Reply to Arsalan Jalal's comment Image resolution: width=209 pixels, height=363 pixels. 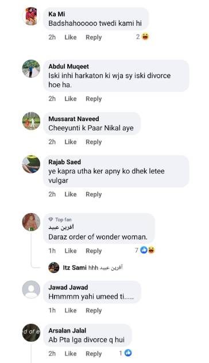pyautogui.click(x=94, y=354)
